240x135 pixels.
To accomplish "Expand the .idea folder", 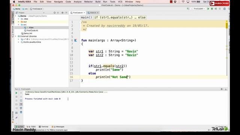I will click(x=19, y=19).
